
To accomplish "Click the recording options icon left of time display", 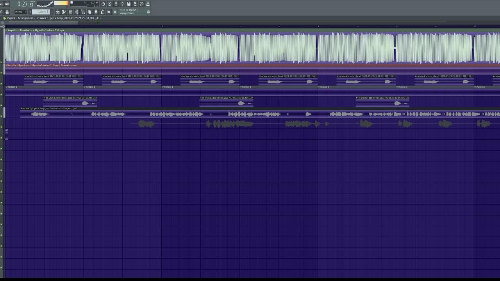I will (x=7, y=4).
